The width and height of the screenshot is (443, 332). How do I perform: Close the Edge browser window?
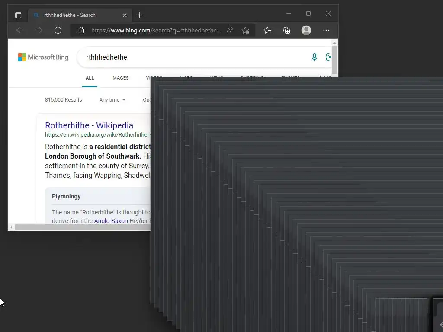tap(328, 13)
